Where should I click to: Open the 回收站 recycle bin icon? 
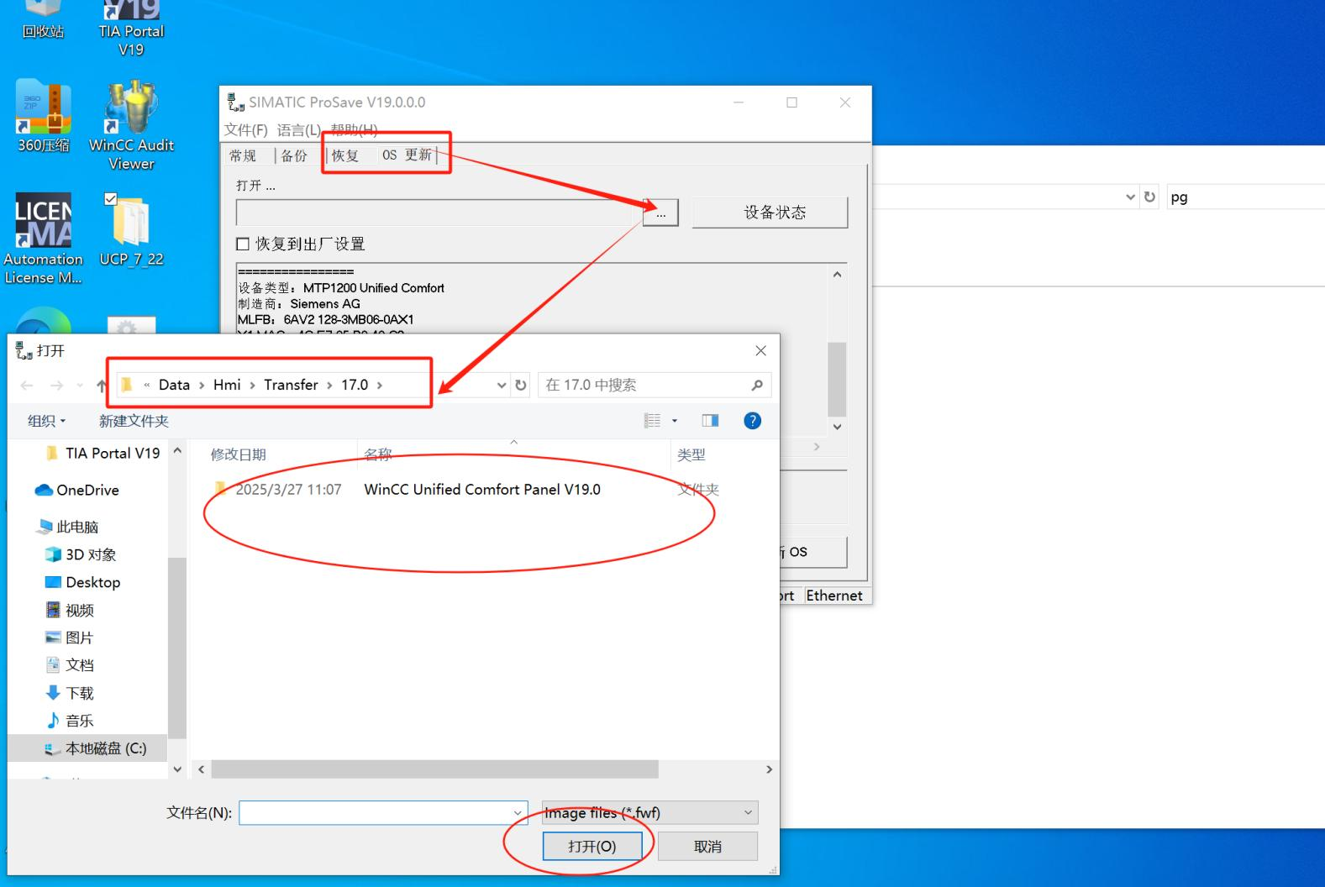tap(43, 20)
